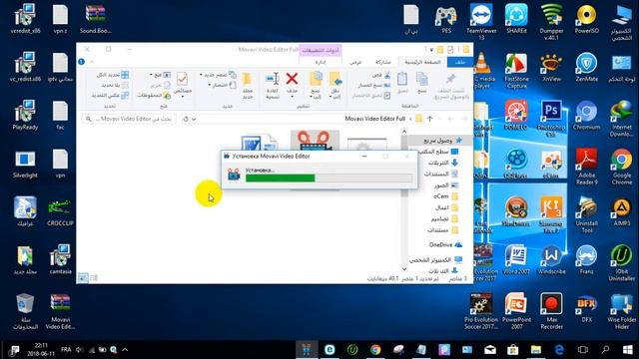
Task: Open the Home (الصفحة الرئيسية) tab
Action: click(422, 62)
